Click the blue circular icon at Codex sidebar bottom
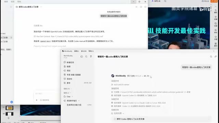 pyautogui.click(x=12, y=102)
